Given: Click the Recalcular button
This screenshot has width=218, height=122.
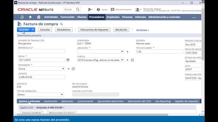Looking at the screenshot, I should (x=121, y=29).
